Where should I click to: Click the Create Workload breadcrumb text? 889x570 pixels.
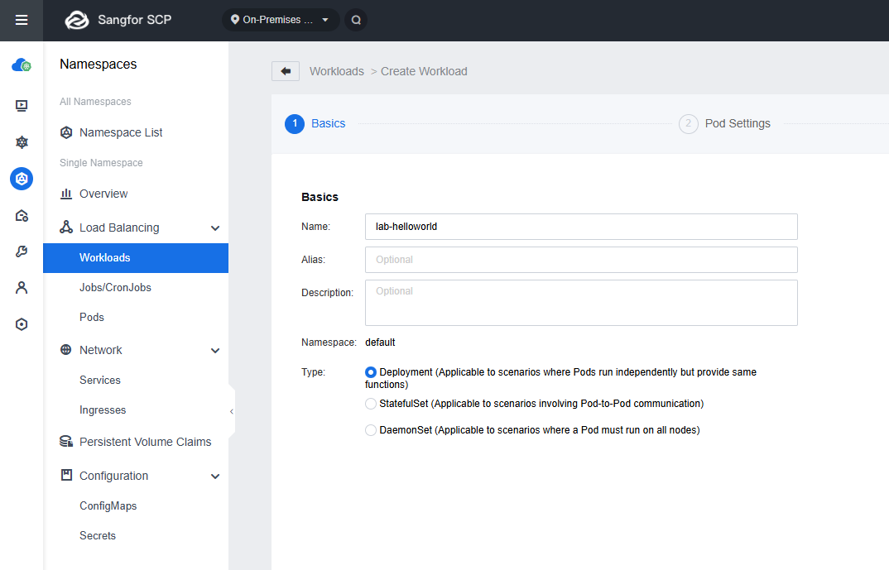[424, 71]
